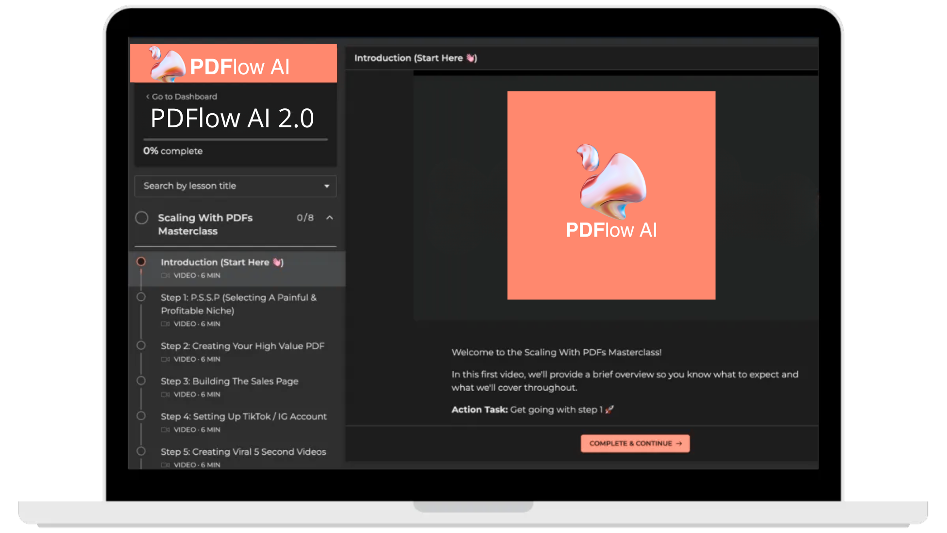Click the video icon under Step 4 lesson
The height and width of the screenshot is (533, 947).
tap(165, 430)
